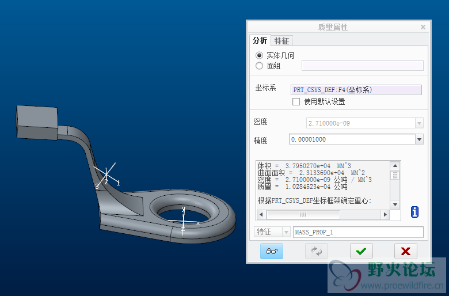Click the default coordinate system in ring hole
The image size is (449, 296).
tap(184, 221)
